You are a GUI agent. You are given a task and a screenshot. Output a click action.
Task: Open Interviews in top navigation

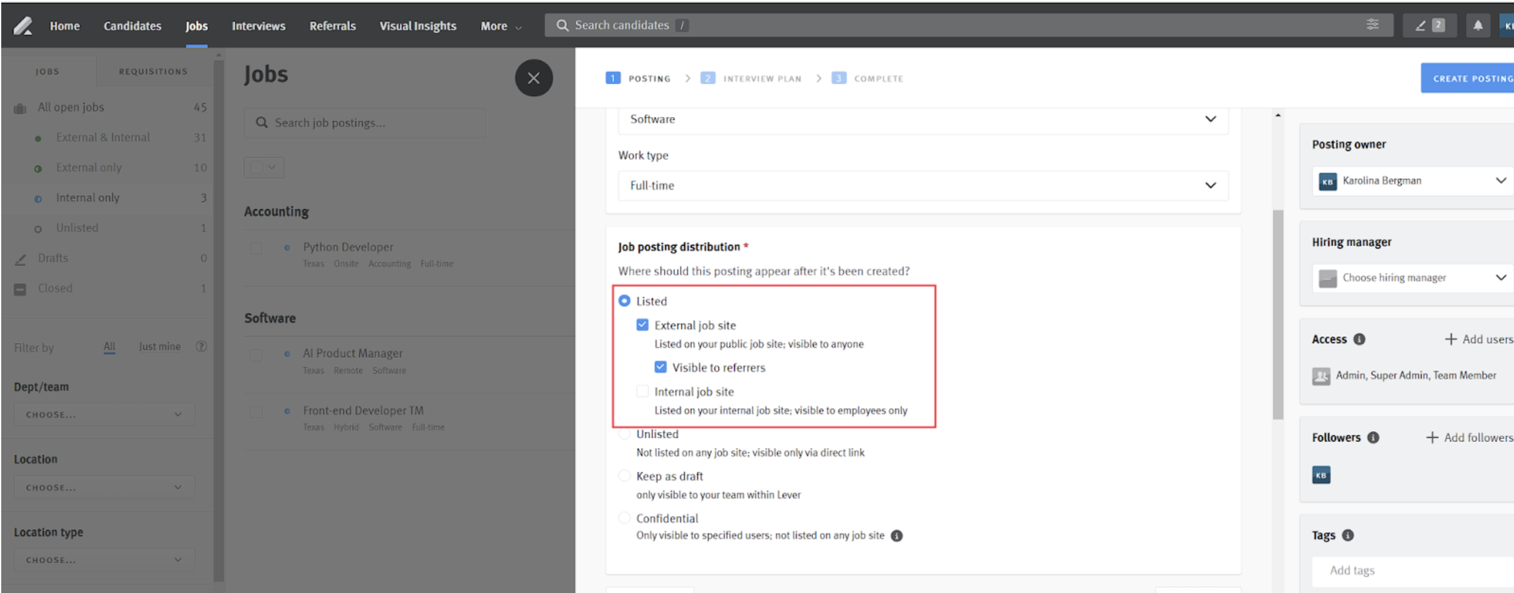259,26
